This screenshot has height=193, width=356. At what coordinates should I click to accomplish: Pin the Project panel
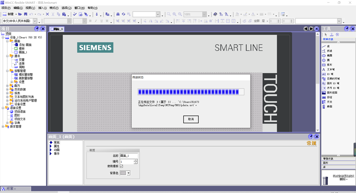37,29
